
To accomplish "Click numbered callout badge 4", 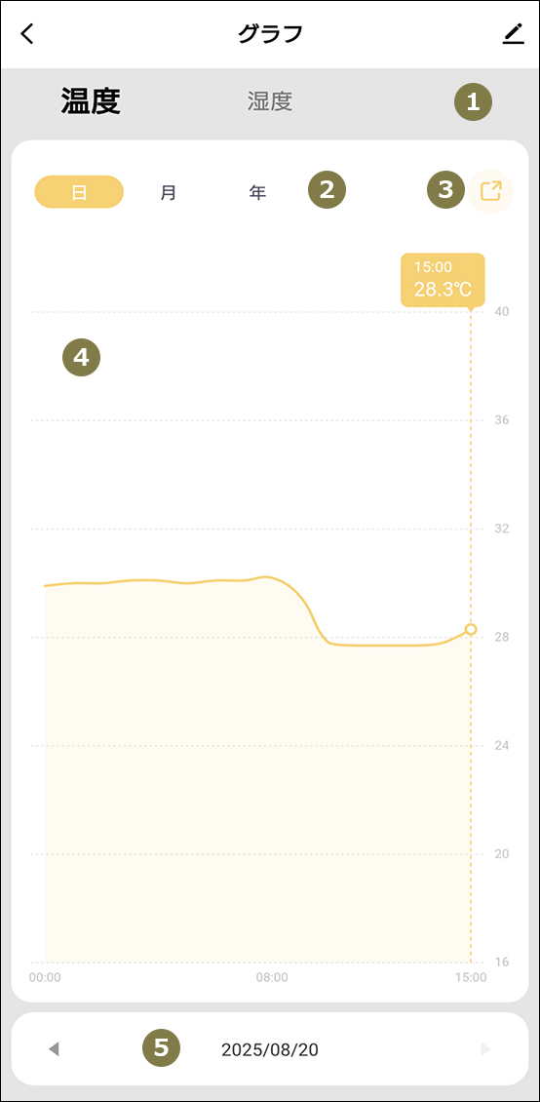I will [82, 357].
